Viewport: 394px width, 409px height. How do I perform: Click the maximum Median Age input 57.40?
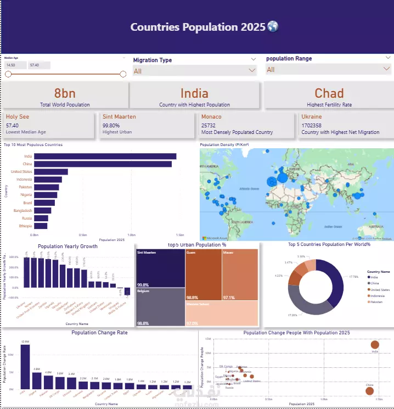pyautogui.click(x=39, y=65)
